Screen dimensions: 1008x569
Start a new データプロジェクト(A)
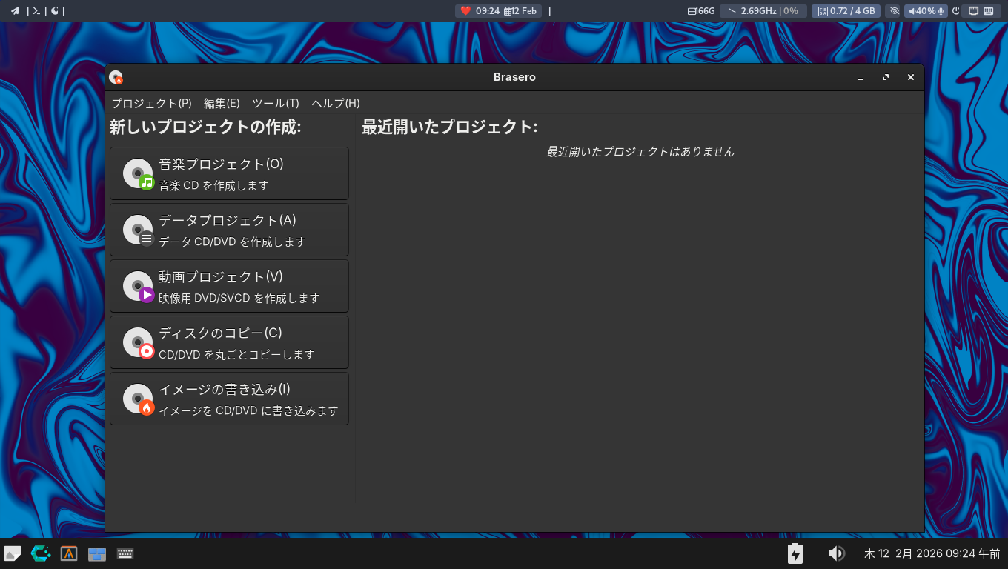[x=229, y=230]
